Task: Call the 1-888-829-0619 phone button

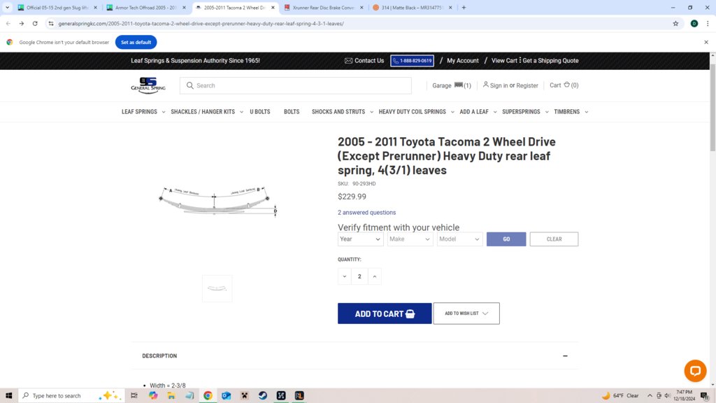Action: tap(412, 61)
